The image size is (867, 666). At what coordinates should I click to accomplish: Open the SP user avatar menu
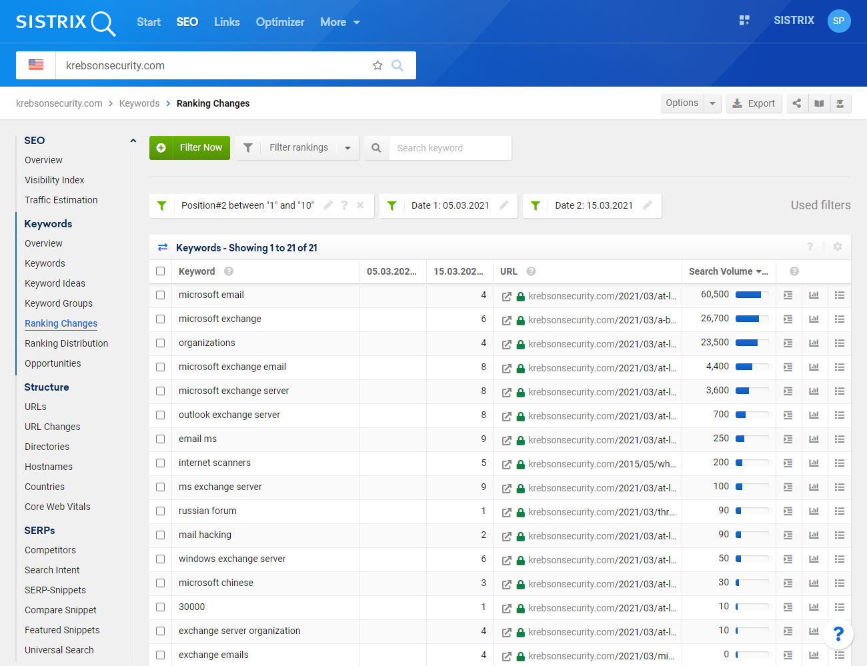pyautogui.click(x=839, y=21)
